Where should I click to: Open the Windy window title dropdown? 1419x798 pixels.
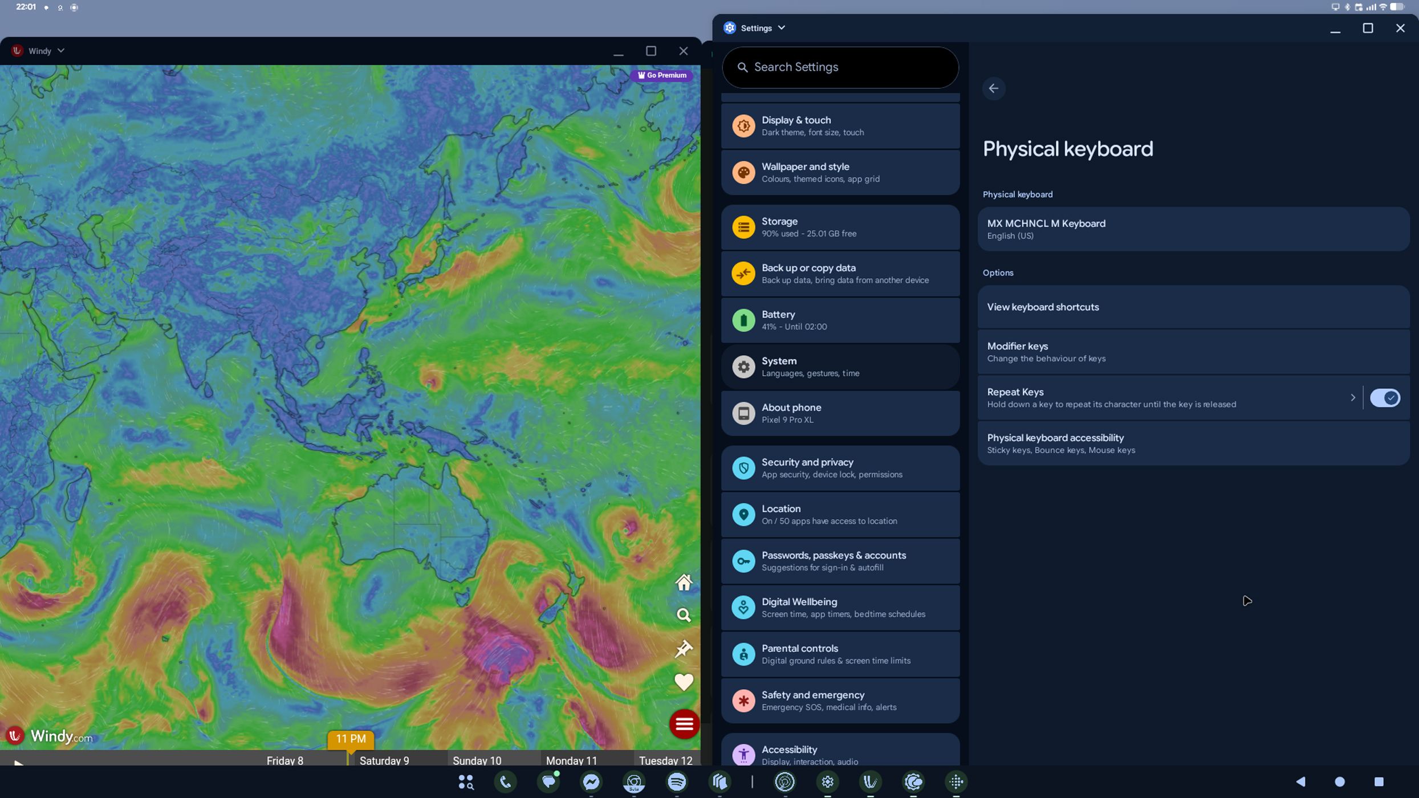pyautogui.click(x=61, y=51)
